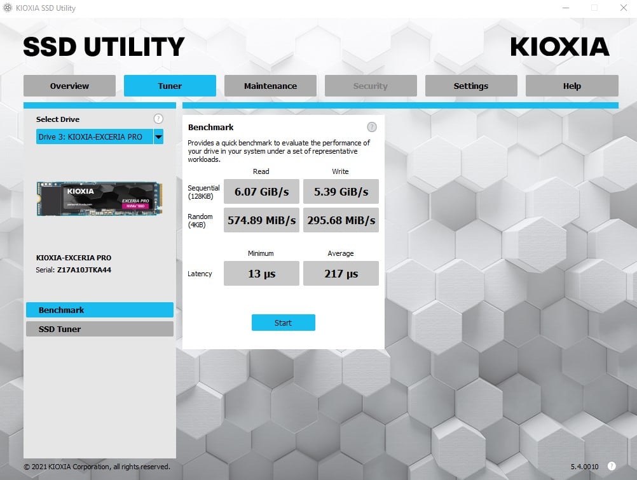Select the Help tab
Viewport: 637px width, 480px height.
click(572, 86)
